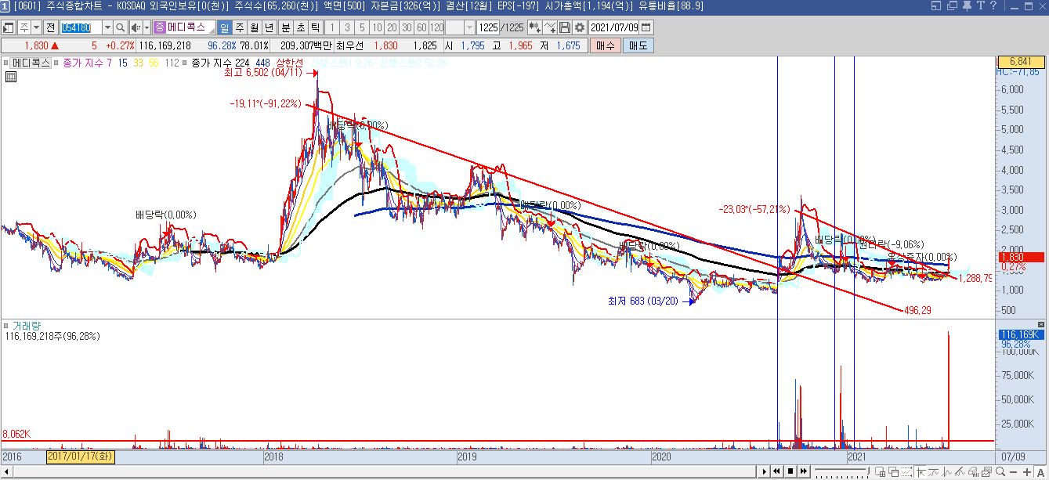This screenshot has width=1049, height=480.
Task: Open chart settings gear icon
Action: pyautogui.click(x=580, y=27)
